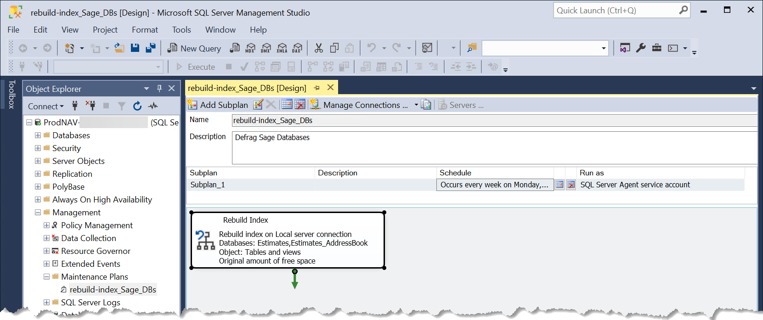Open the Format menu

[x=145, y=29]
